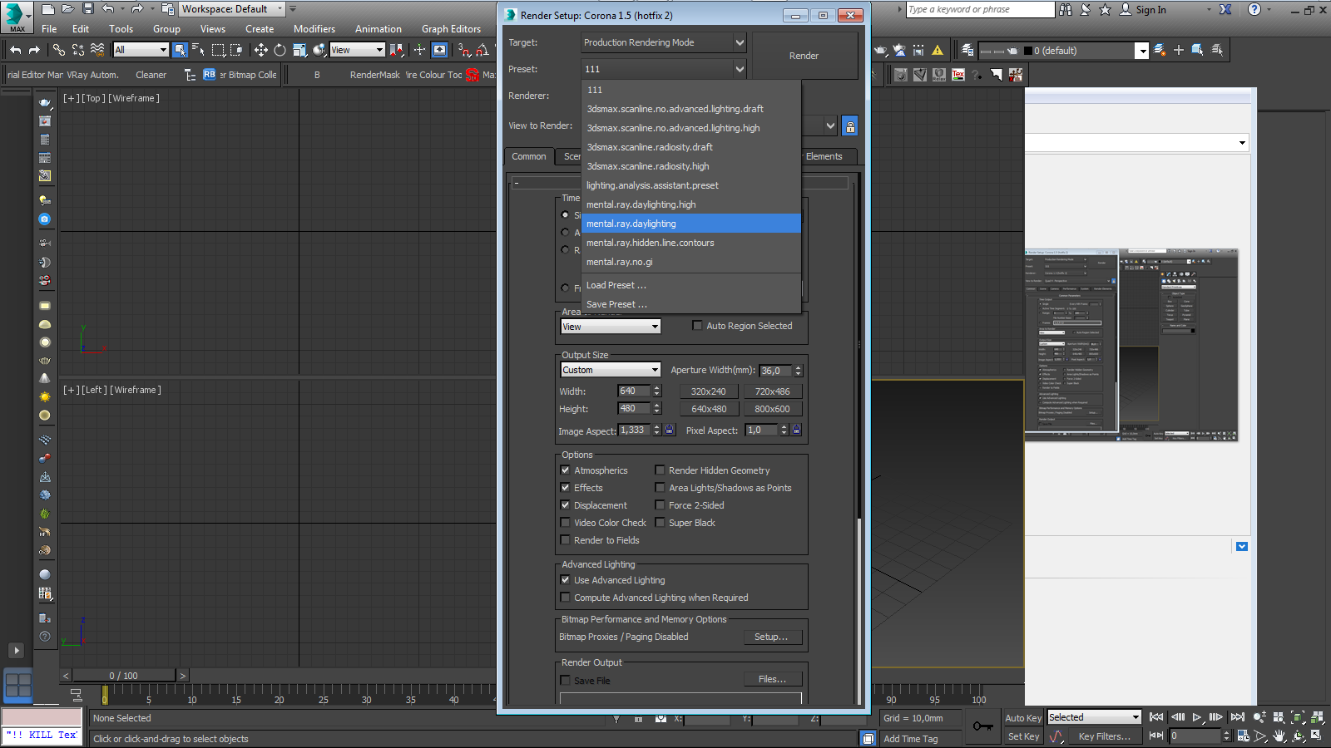Go to the end frame
Screen dimensions: 1331x748
1238,717
